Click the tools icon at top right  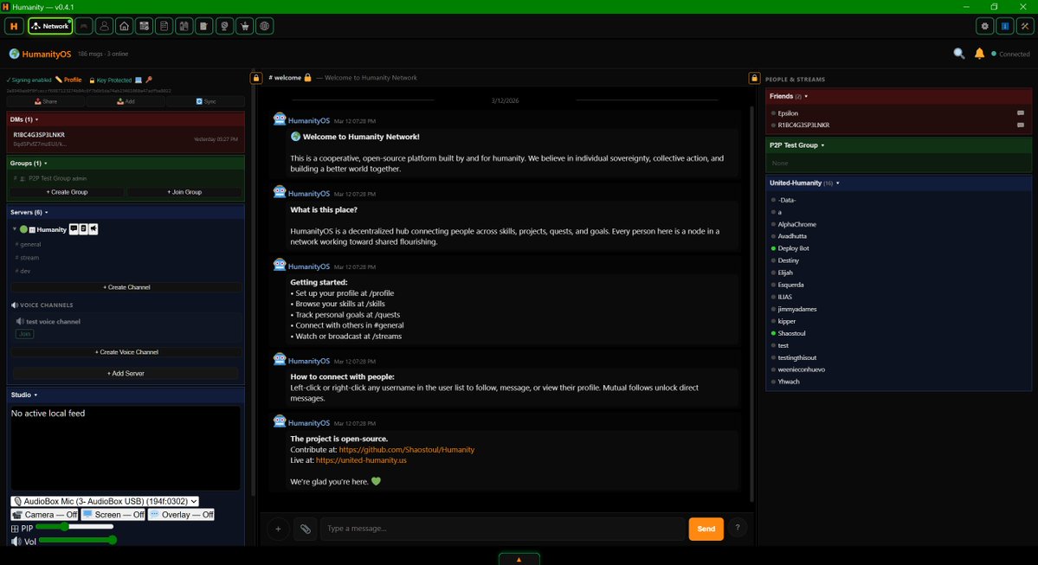(1025, 26)
